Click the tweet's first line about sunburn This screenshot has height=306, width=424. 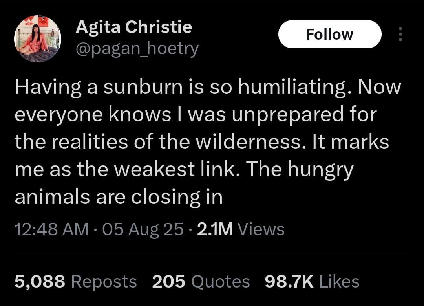[208, 88]
